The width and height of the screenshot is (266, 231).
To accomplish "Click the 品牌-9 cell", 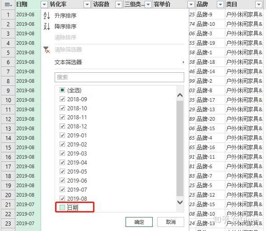I will [210, 14].
